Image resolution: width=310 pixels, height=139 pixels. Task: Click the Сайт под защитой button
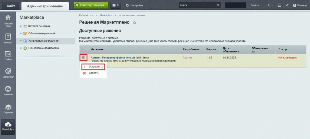[91, 5]
